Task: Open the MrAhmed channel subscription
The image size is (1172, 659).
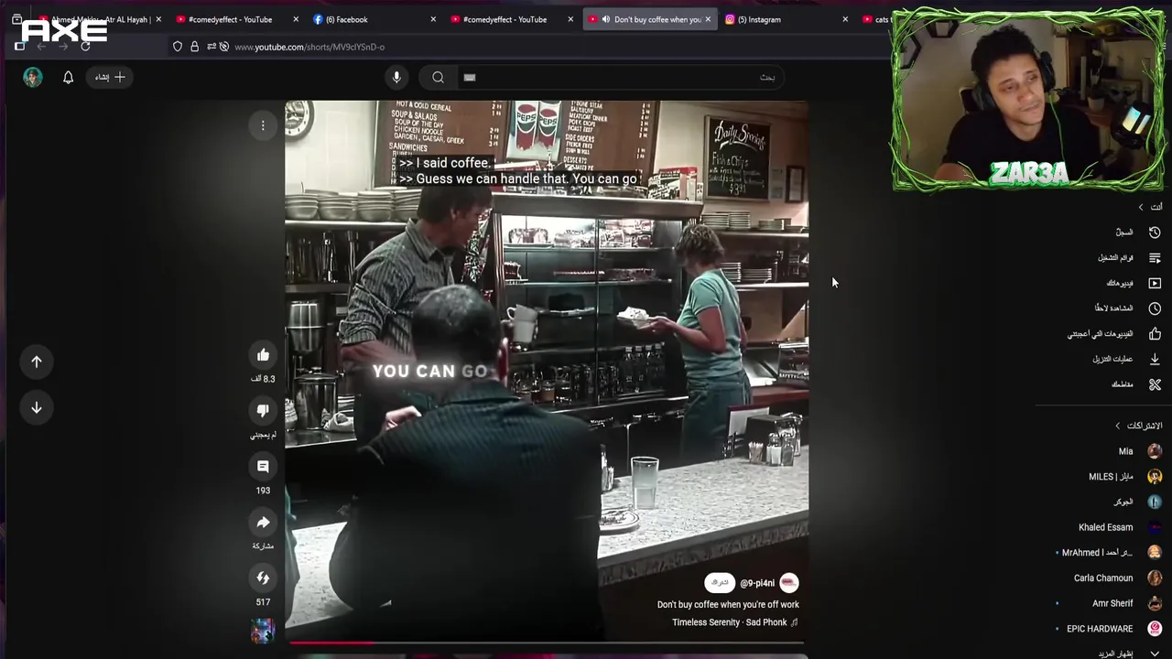Action: point(1112,553)
